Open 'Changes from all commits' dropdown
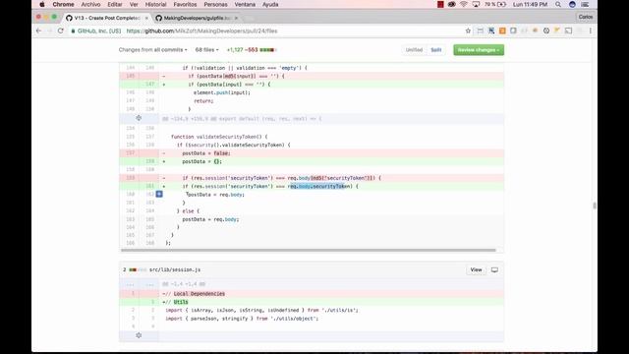The image size is (629, 354). pyautogui.click(x=153, y=50)
